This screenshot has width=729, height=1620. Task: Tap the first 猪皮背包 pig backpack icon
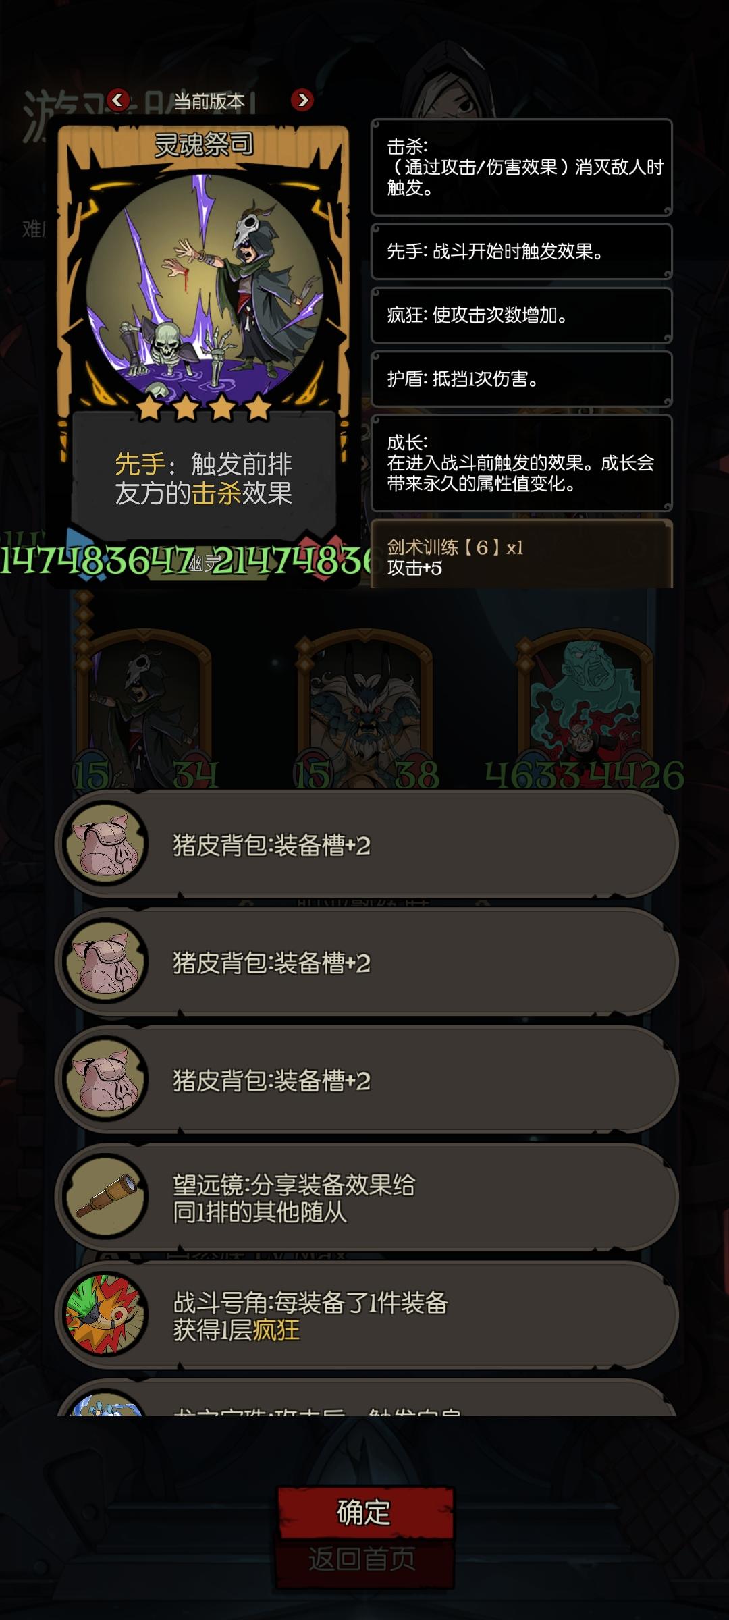(x=105, y=844)
